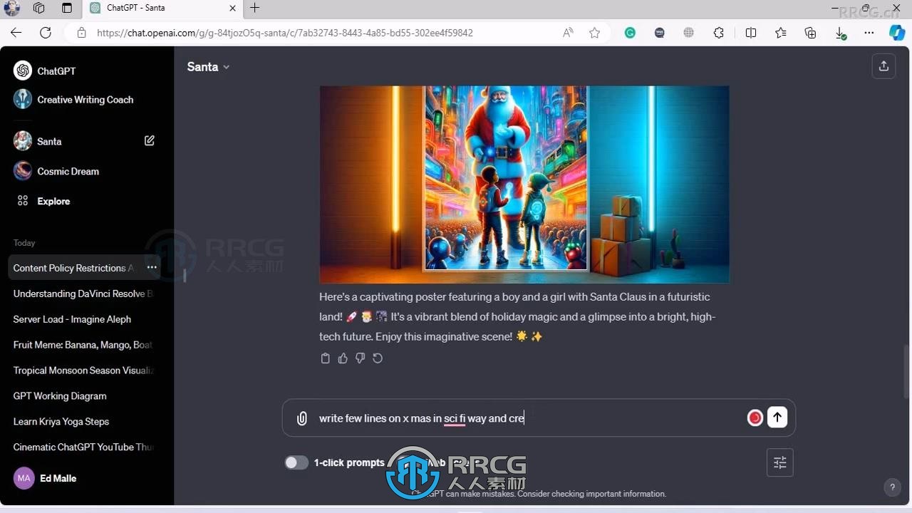
Task: Copy the response with clipboard icon
Action: [x=326, y=358]
